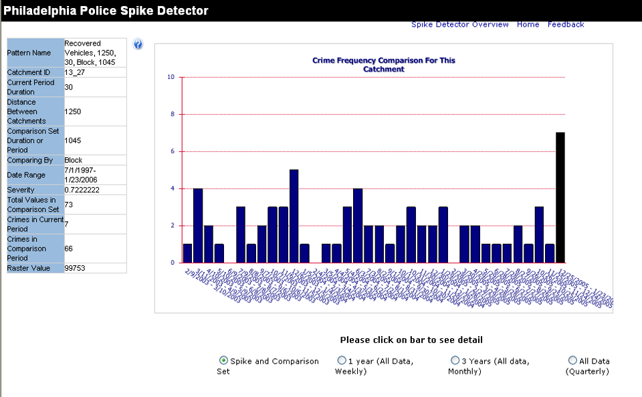This screenshot has width=642, height=397.
Task: Go to the Home link
Action: point(528,24)
